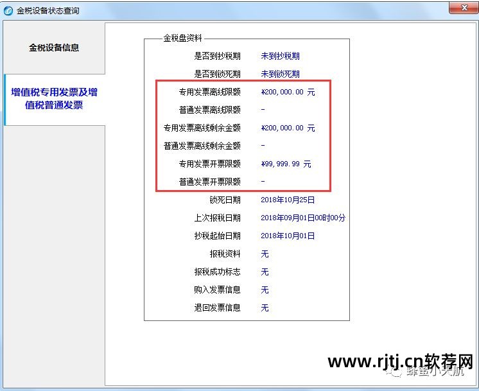Close the 金税设备状态查询 window

464,8
